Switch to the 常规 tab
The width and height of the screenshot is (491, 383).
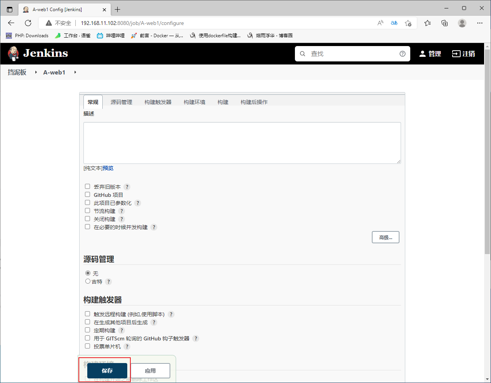pyautogui.click(x=93, y=102)
